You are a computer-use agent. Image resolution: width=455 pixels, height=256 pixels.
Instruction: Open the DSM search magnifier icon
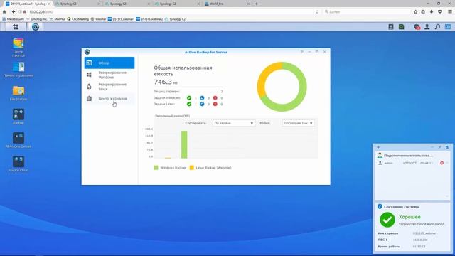(x=437, y=27)
